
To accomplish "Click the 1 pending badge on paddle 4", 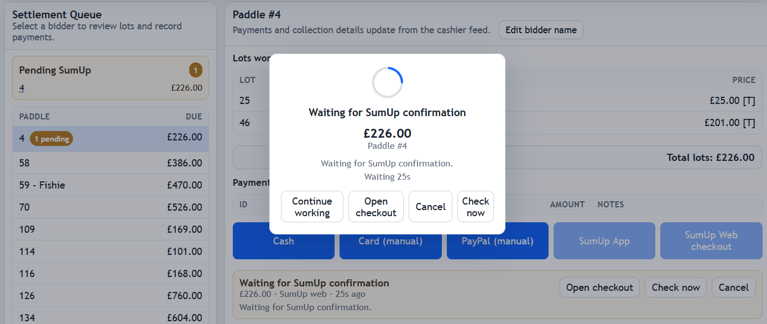I will coord(51,139).
